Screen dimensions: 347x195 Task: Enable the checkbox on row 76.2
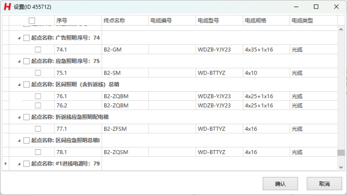click(38, 105)
